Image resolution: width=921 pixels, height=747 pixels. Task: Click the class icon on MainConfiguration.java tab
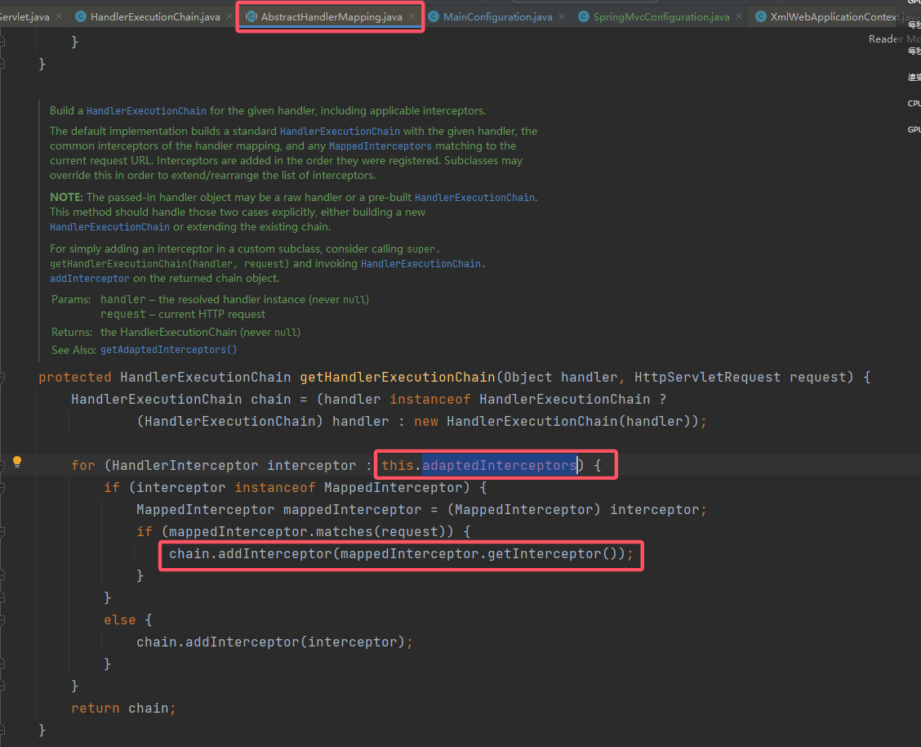pyautogui.click(x=434, y=17)
